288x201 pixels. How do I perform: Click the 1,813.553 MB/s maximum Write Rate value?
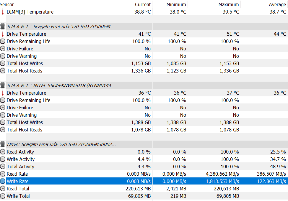(222, 181)
